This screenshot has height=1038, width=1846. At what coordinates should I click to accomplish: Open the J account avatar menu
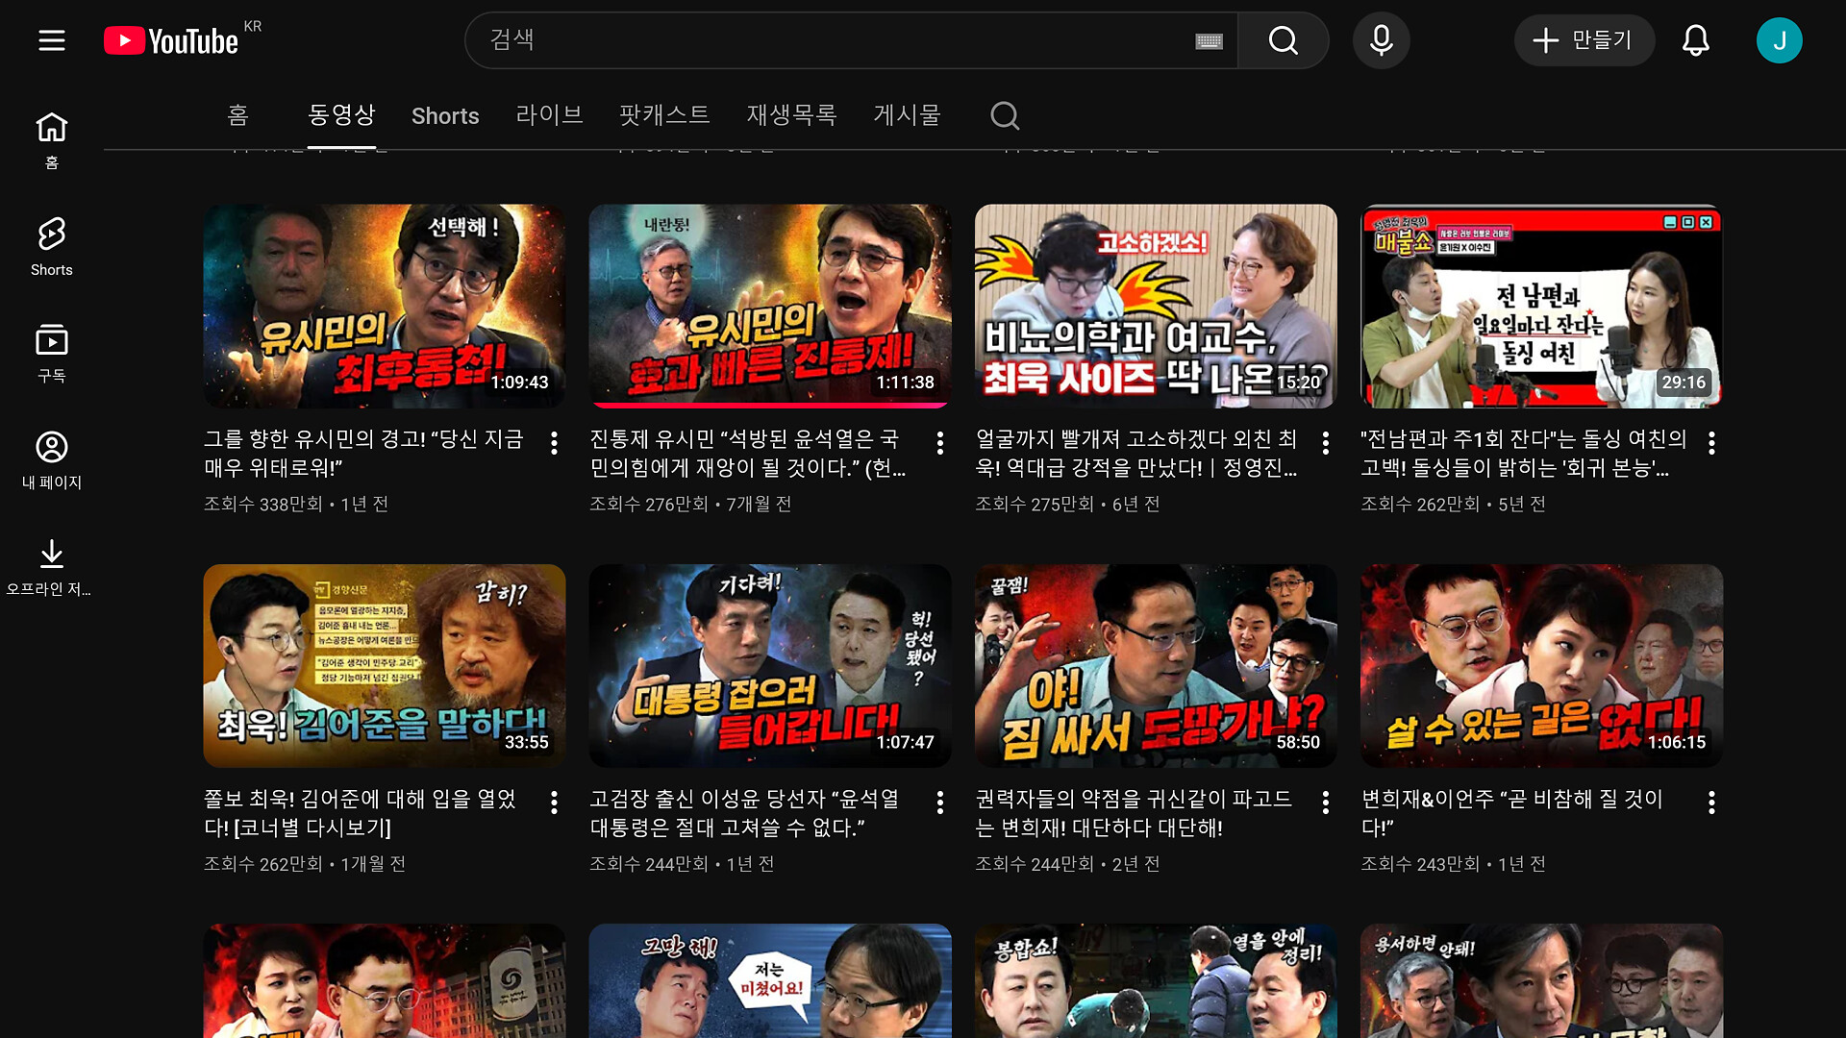[x=1779, y=40]
